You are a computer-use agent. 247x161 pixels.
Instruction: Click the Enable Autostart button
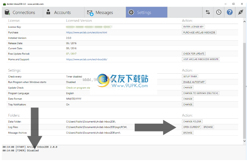tap(194, 82)
